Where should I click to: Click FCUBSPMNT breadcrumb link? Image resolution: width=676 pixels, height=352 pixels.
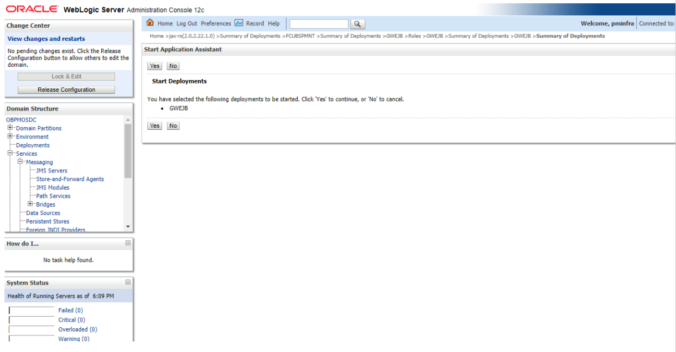300,36
